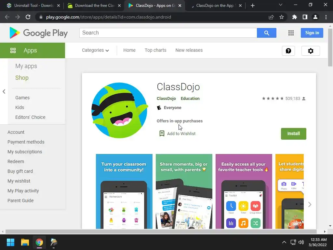Click the Google Play logo
333x250 pixels.
38,33
